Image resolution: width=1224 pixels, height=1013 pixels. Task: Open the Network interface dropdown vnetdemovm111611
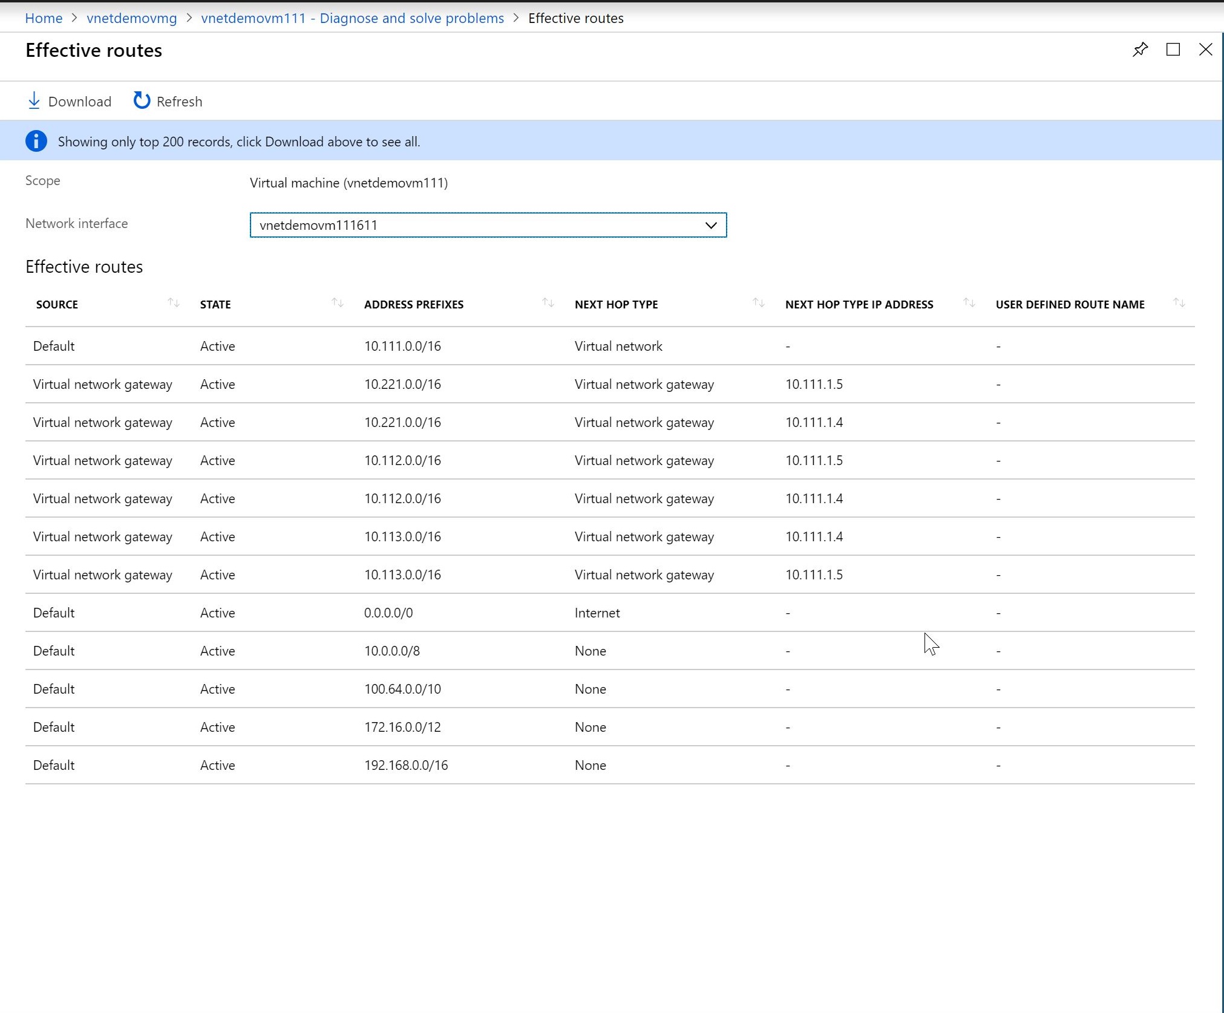[488, 225]
